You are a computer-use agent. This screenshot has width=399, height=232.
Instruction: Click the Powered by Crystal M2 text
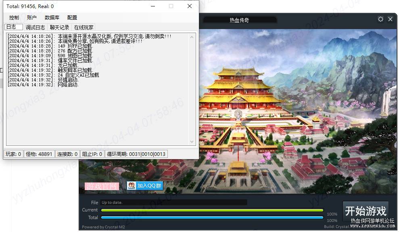tap(103, 227)
